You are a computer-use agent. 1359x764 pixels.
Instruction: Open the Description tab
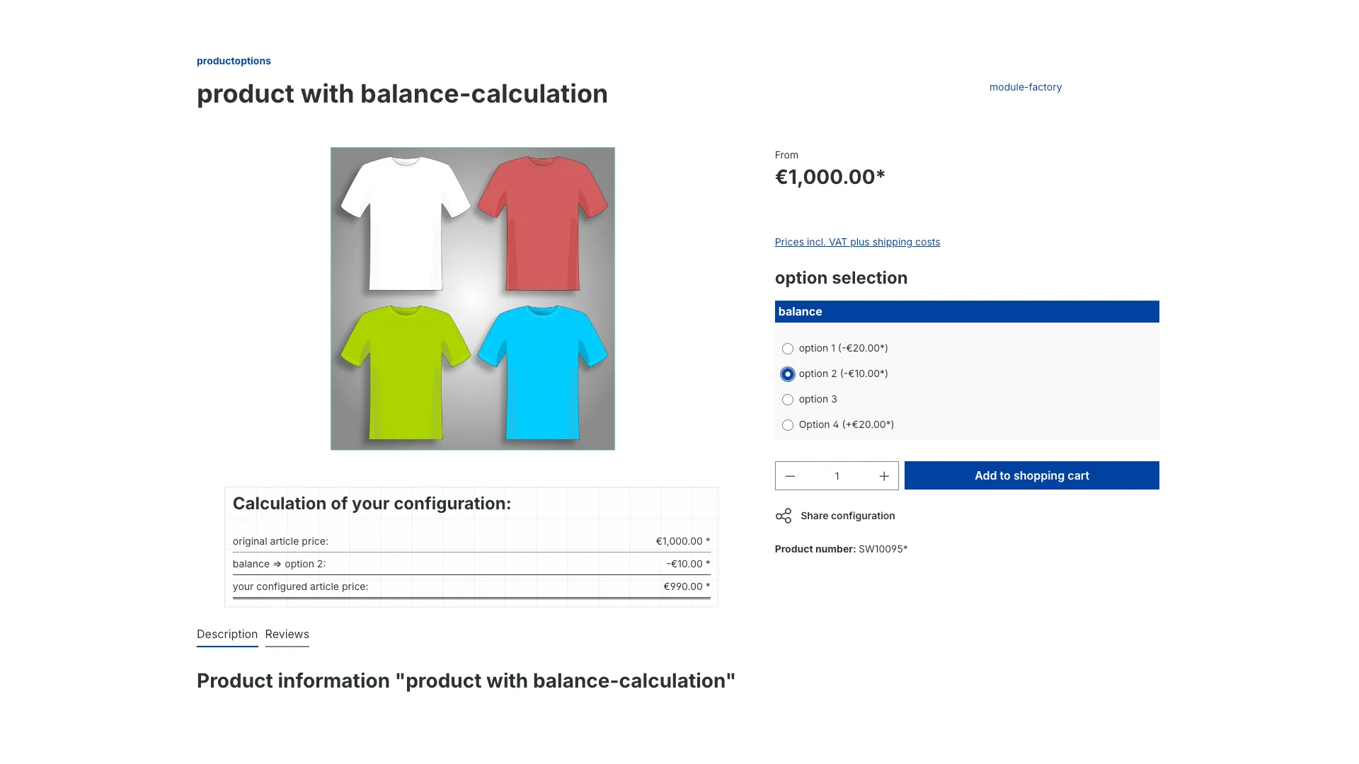coord(226,634)
